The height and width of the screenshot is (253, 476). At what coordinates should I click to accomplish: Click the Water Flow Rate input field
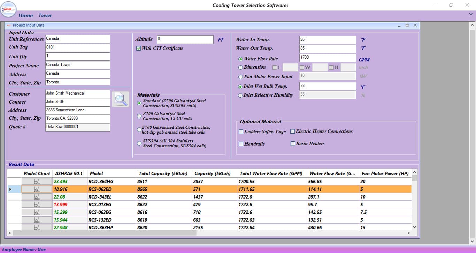328,58
